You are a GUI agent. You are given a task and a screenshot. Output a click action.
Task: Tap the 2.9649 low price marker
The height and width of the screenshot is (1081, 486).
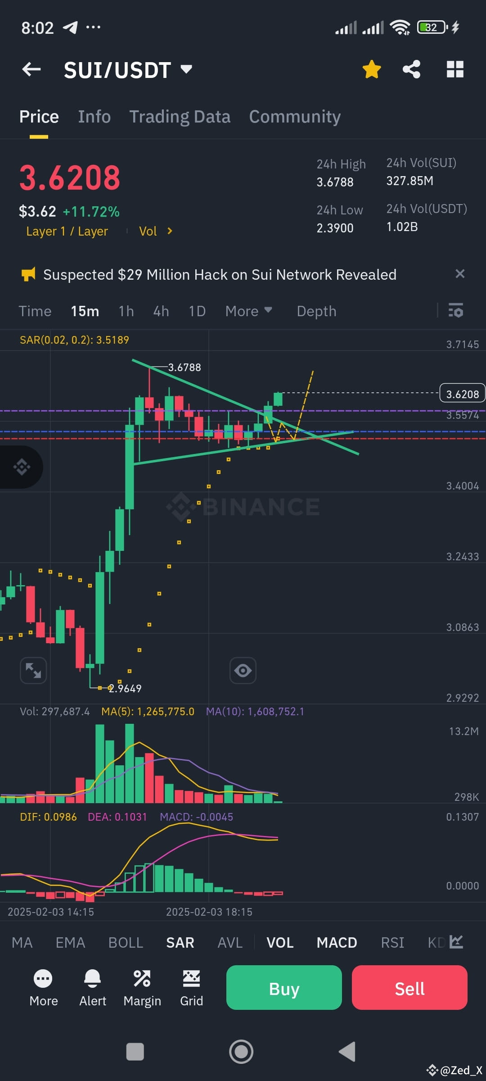[x=125, y=688]
